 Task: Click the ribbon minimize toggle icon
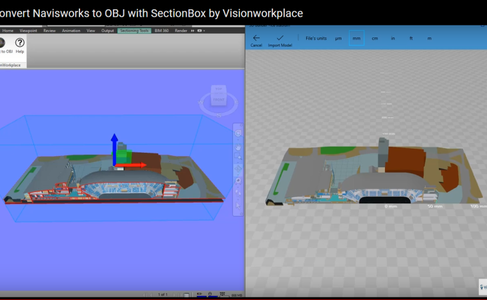[199, 31]
